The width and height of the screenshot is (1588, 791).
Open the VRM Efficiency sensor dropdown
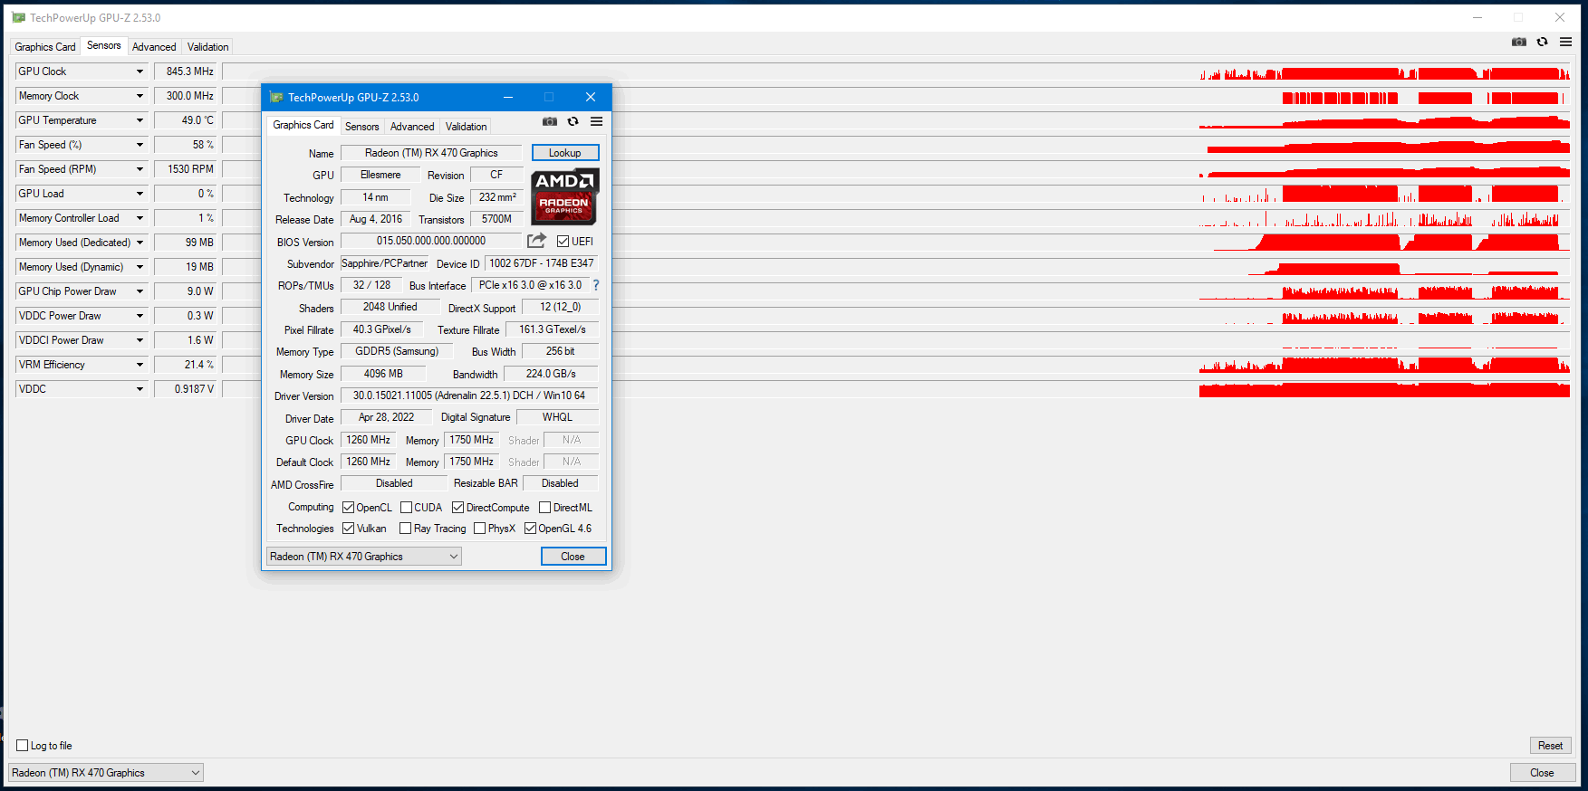[140, 365]
